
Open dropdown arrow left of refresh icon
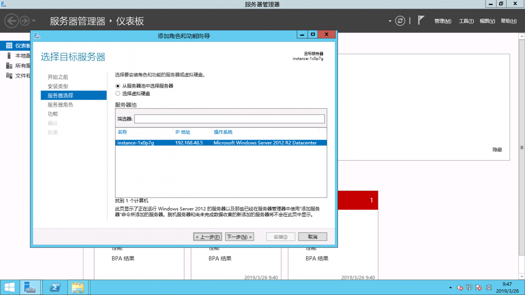pos(390,21)
